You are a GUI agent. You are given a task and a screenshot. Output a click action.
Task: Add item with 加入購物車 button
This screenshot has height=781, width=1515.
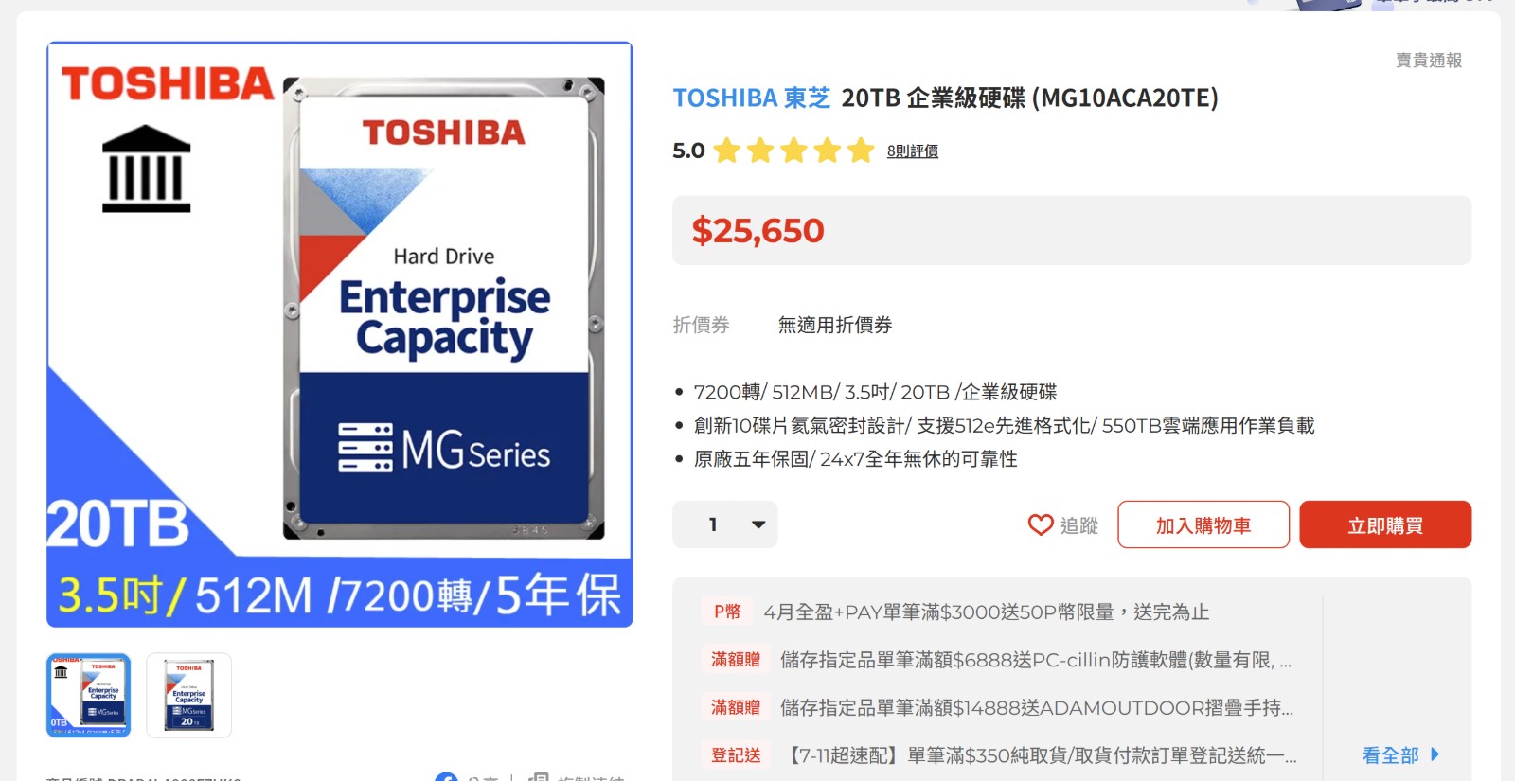[x=1203, y=524]
